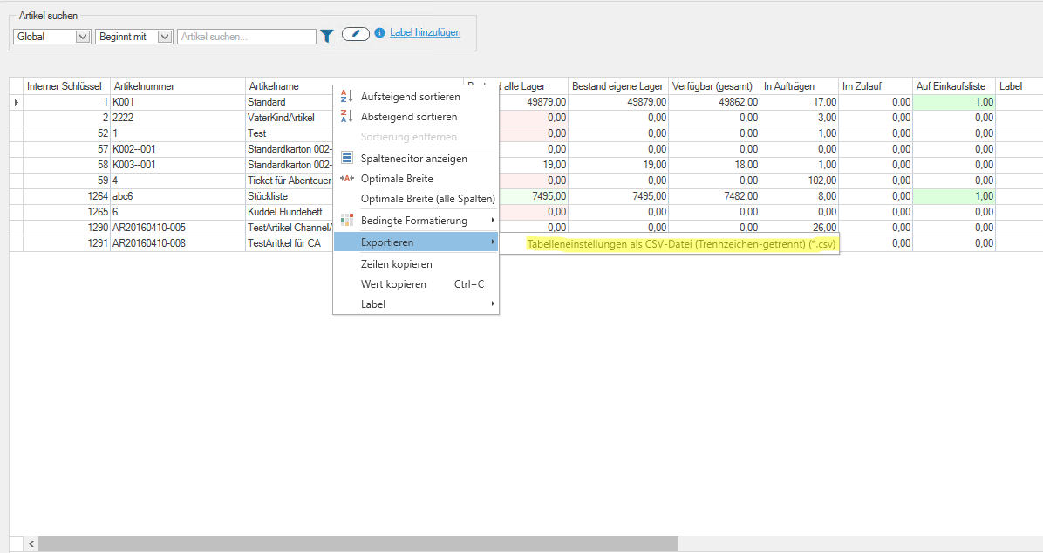Select the cell '18,00' in Verfügbar column
Image resolution: width=1043 pixels, height=553 pixels.
(713, 165)
